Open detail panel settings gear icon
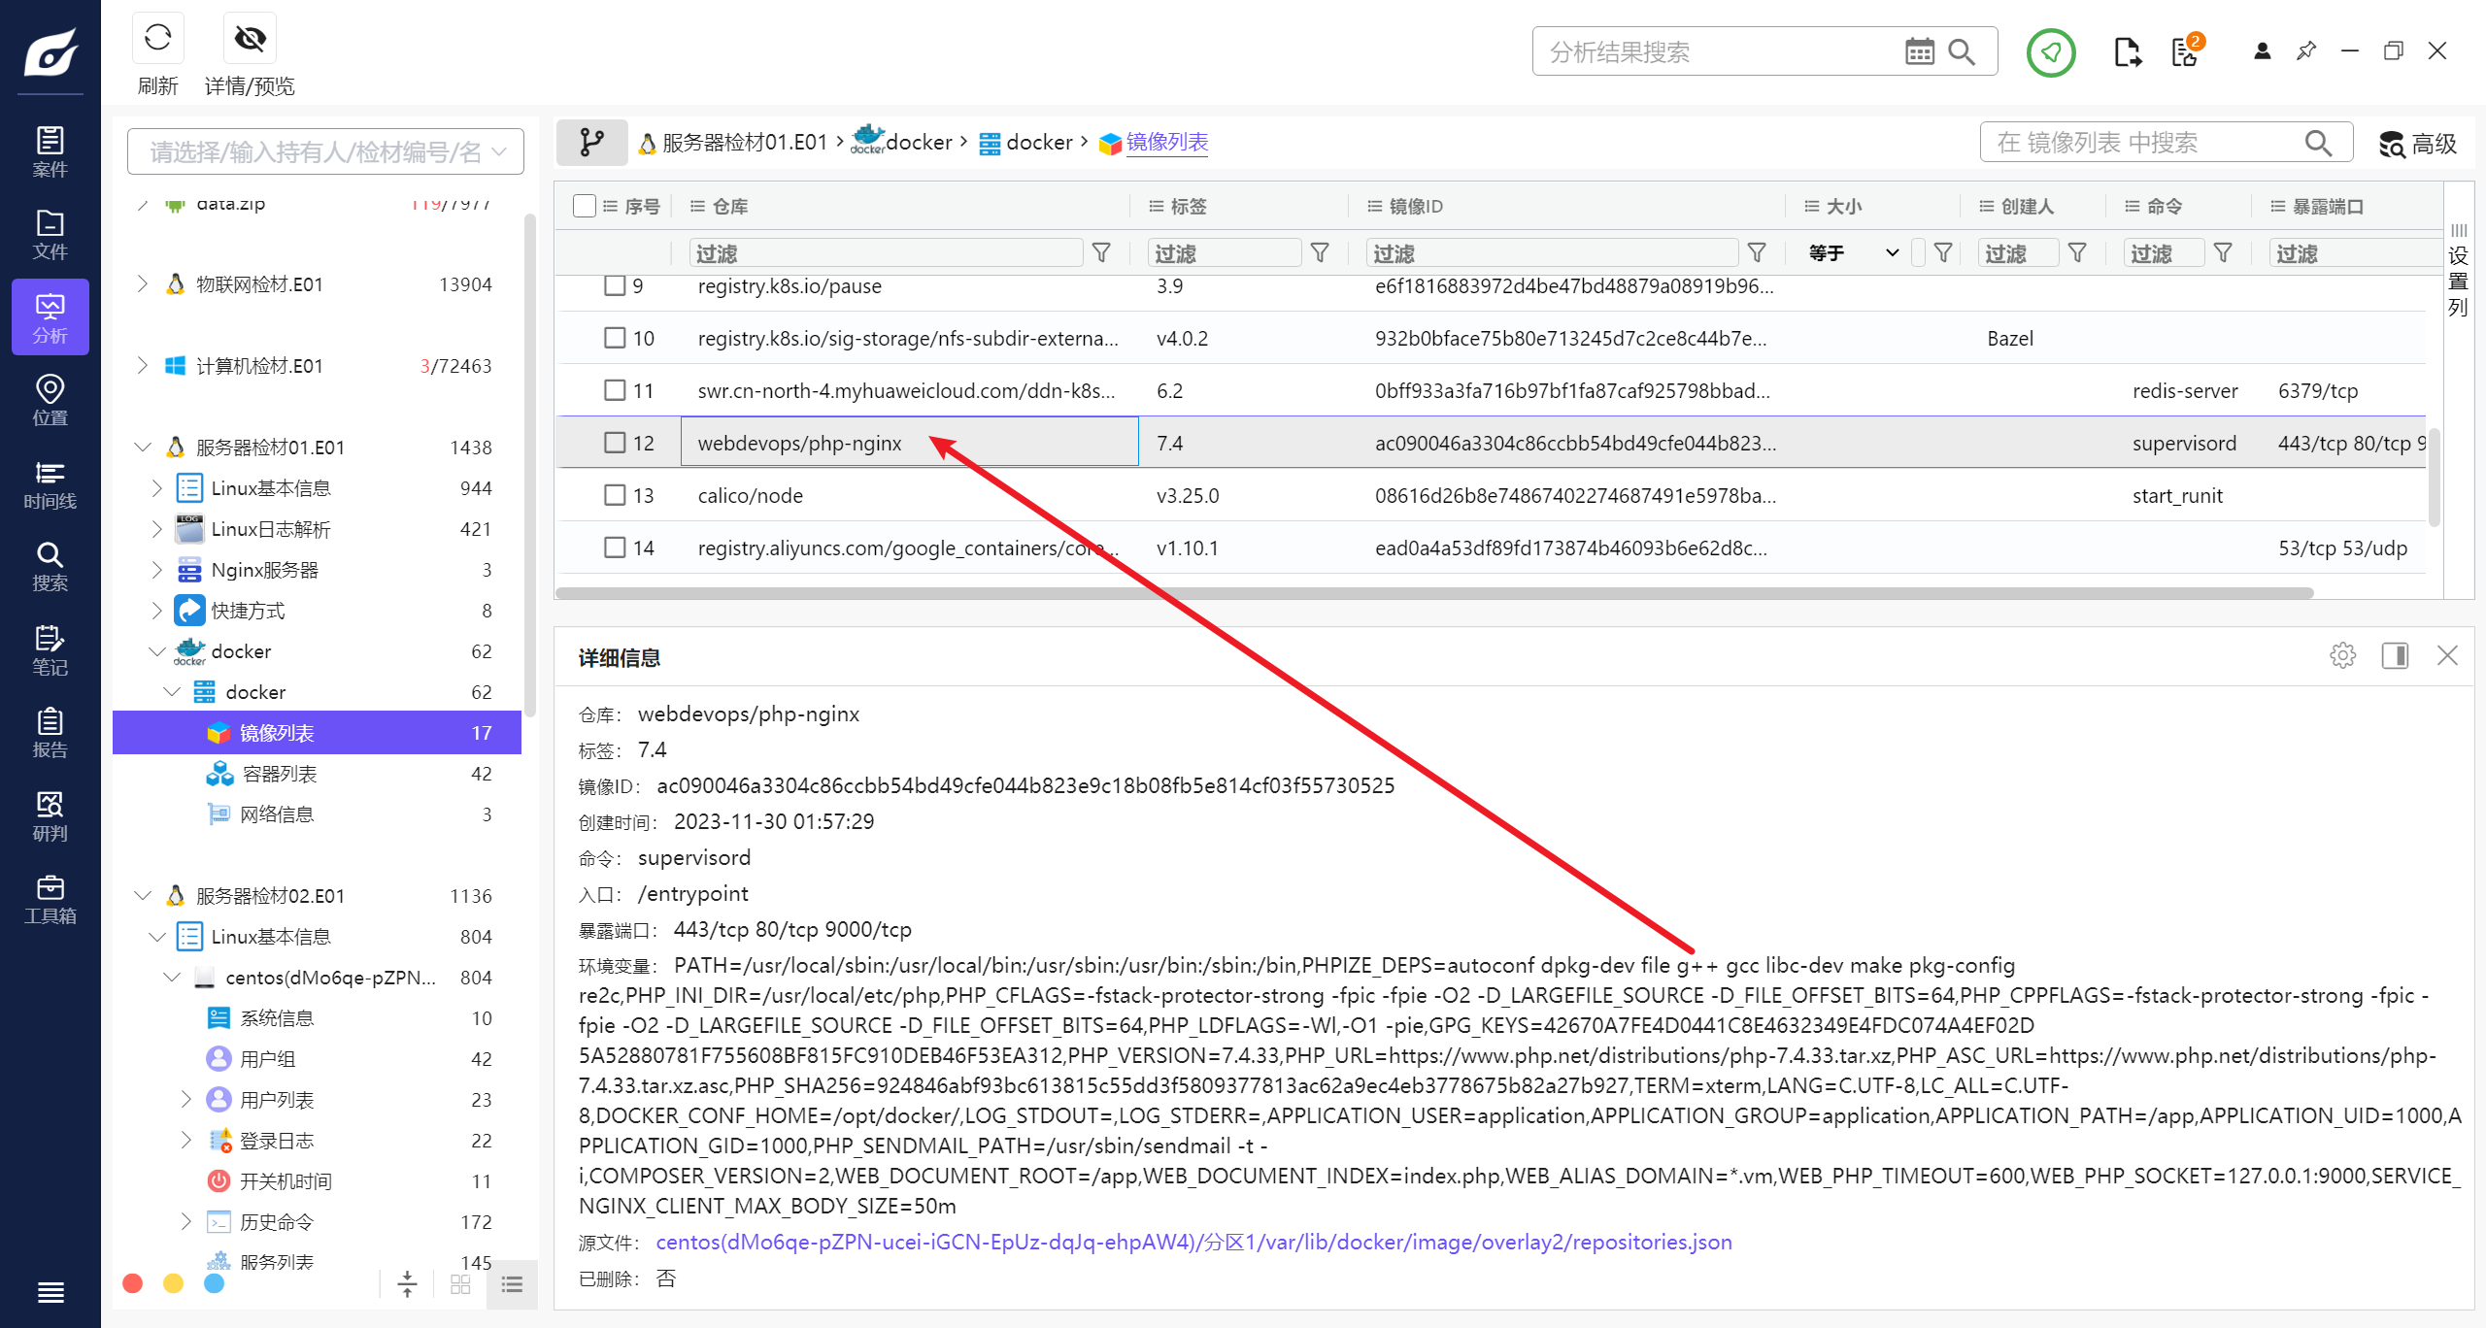2486x1328 pixels. click(2342, 656)
